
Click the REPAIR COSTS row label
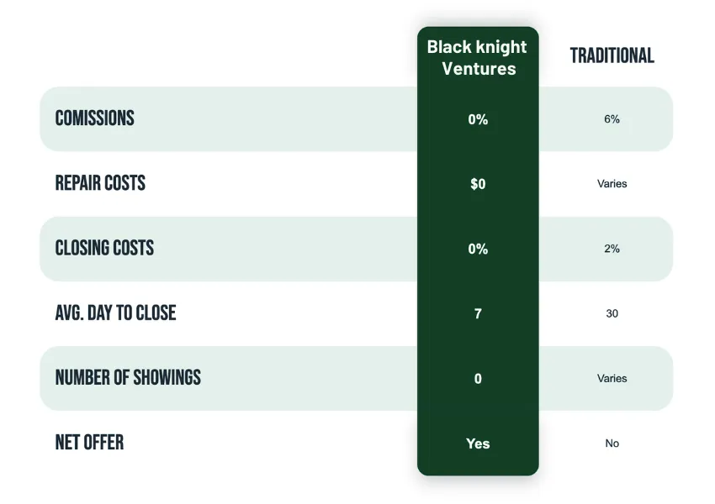(x=100, y=183)
